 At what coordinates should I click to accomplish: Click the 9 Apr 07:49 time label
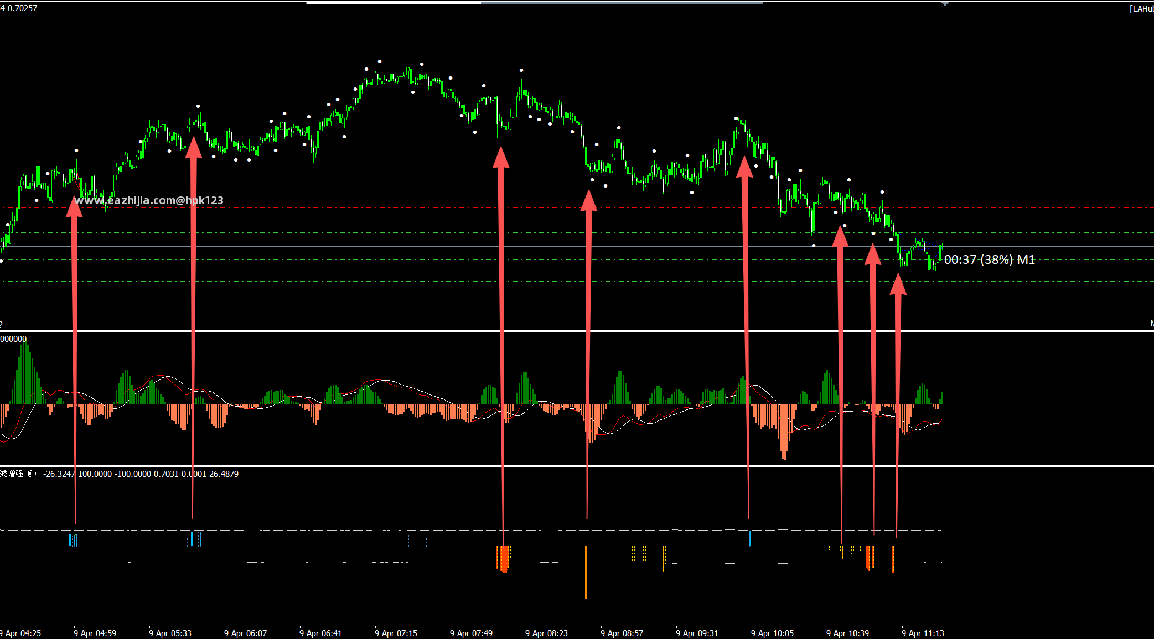pyautogui.click(x=471, y=633)
